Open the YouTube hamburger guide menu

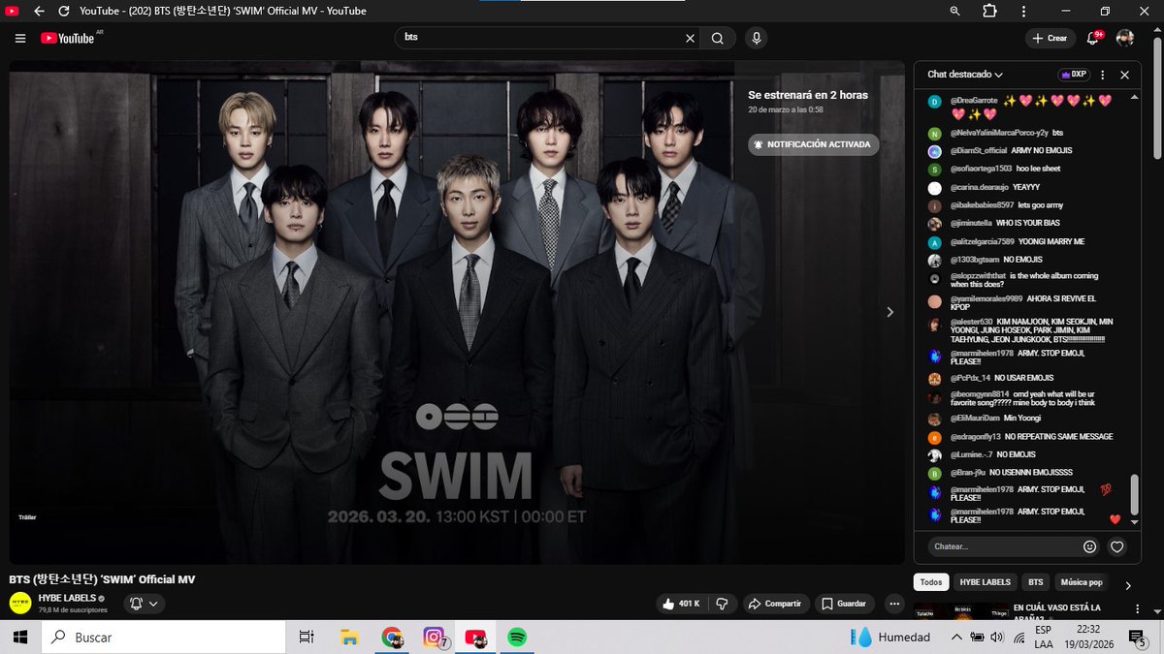[x=20, y=38]
